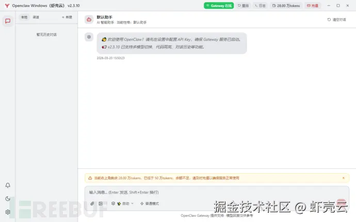The height and width of the screenshot is (222, 356).
Task: Switch to the 渠道 tab
Action: click(36, 17)
